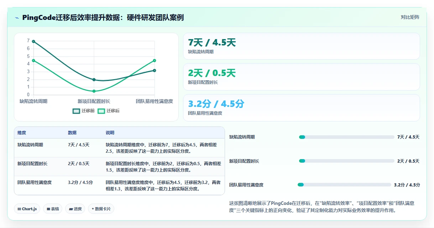Click the 缺陷流转周期 progress row label
The image size is (434, 228).
click(x=242, y=137)
